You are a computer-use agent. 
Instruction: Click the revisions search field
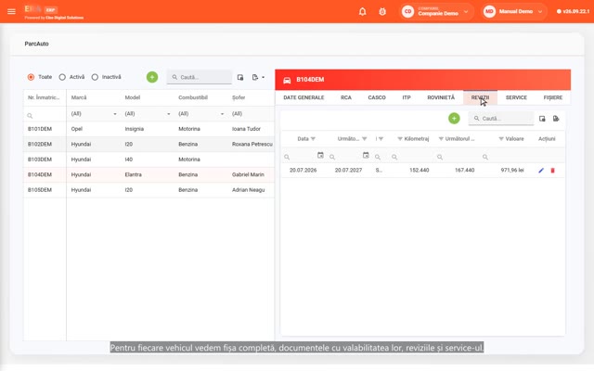click(x=501, y=119)
